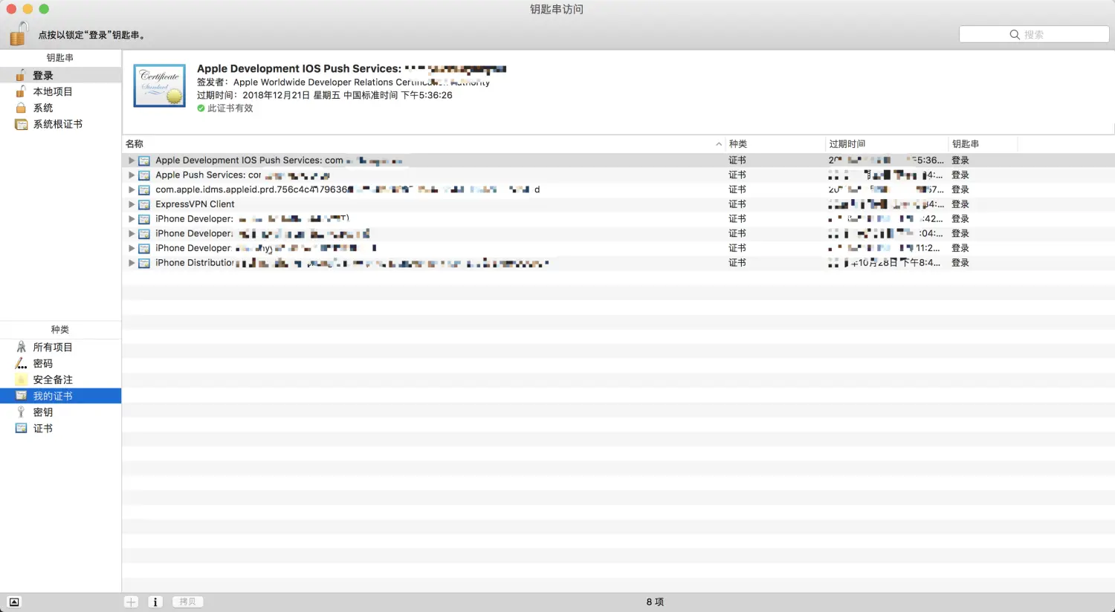Click certificate icon of iPhone Distribution row

pos(144,263)
